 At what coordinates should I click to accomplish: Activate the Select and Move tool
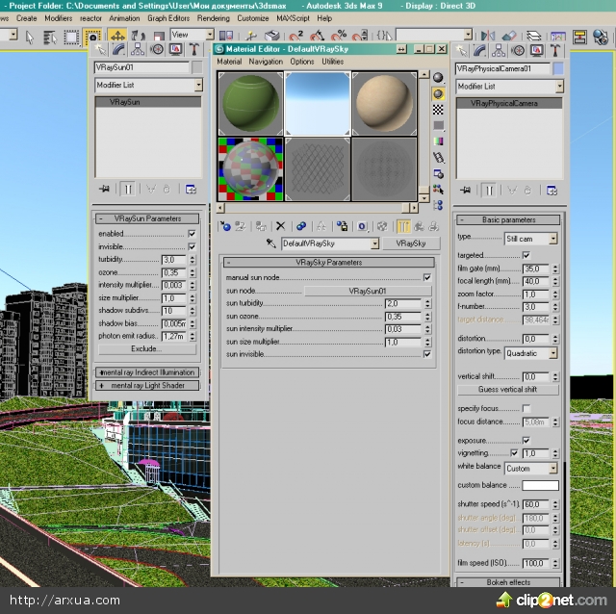click(117, 36)
